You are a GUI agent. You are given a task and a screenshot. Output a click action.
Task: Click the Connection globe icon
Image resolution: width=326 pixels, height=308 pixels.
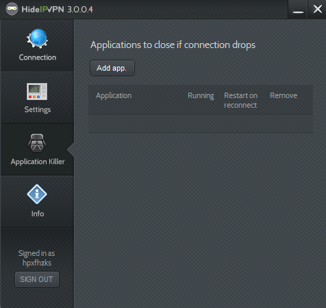(38, 38)
